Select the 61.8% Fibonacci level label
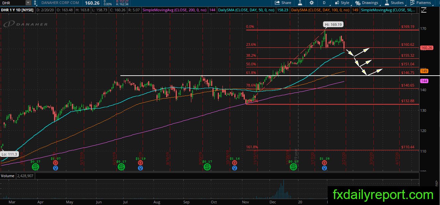 click(x=251, y=73)
